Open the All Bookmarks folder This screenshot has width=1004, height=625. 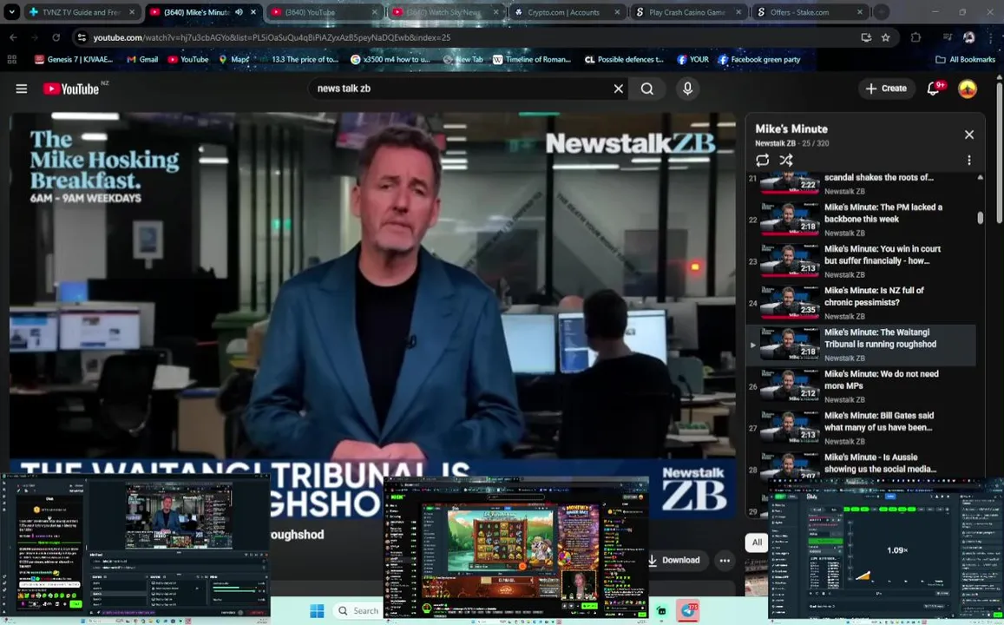tap(965, 60)
